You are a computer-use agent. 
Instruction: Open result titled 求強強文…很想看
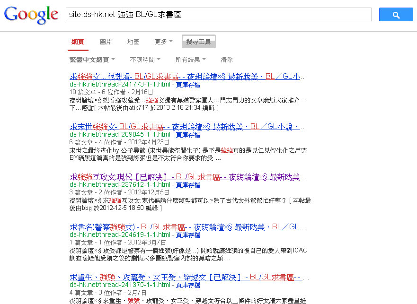[x=188, y=77]
